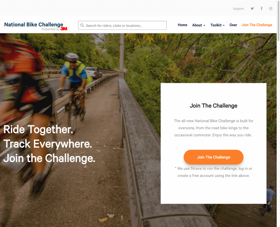Open the Facebook icon link

coord(261,8)
